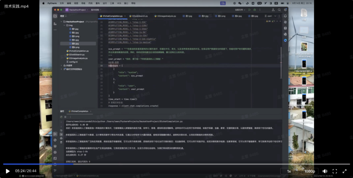The height and width of the screenshot is (178, 353).
Task: Expand 临时文件和控制台 node
Action: click(x=61, y=69)
